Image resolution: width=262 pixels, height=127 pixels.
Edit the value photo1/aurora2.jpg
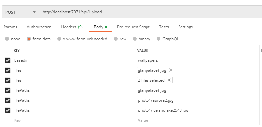click(x=198, y=100)
